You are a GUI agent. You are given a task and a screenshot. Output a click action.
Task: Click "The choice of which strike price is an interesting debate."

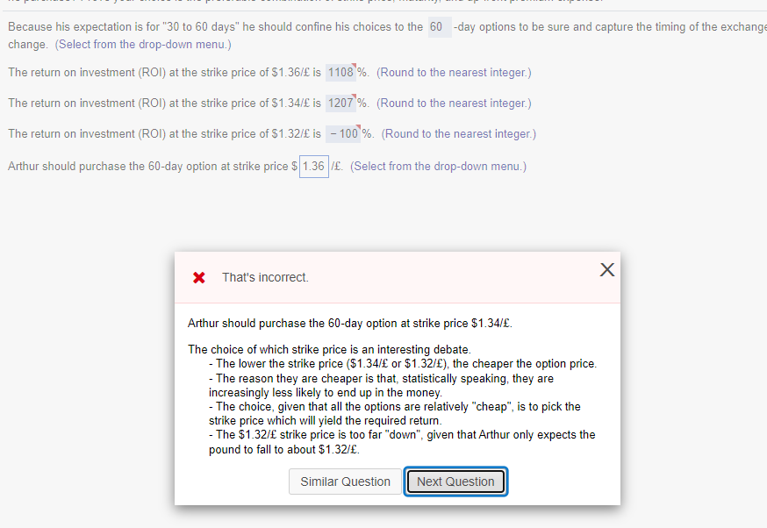click(329, 350)
